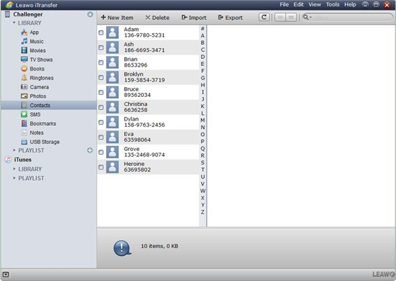Check the Dylan contact checkbox

pyautogui.click(x=101, y=122)
